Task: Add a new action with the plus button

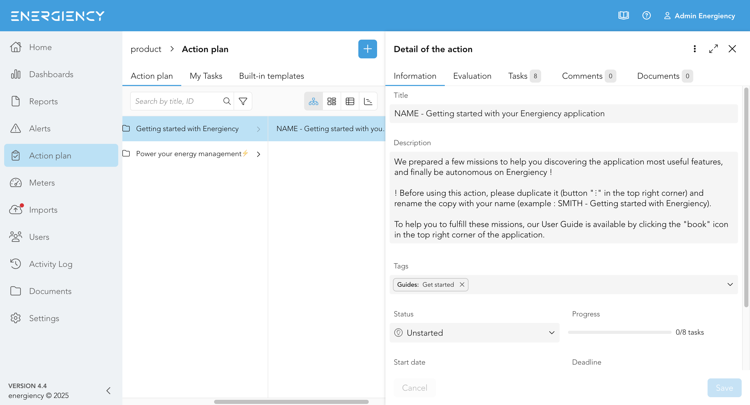Action: [x=367, y=49]
